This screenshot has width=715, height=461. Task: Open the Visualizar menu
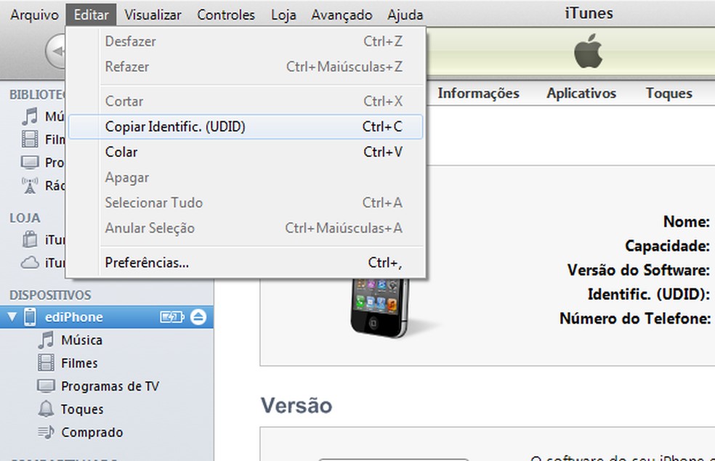[x=153, y=15]
